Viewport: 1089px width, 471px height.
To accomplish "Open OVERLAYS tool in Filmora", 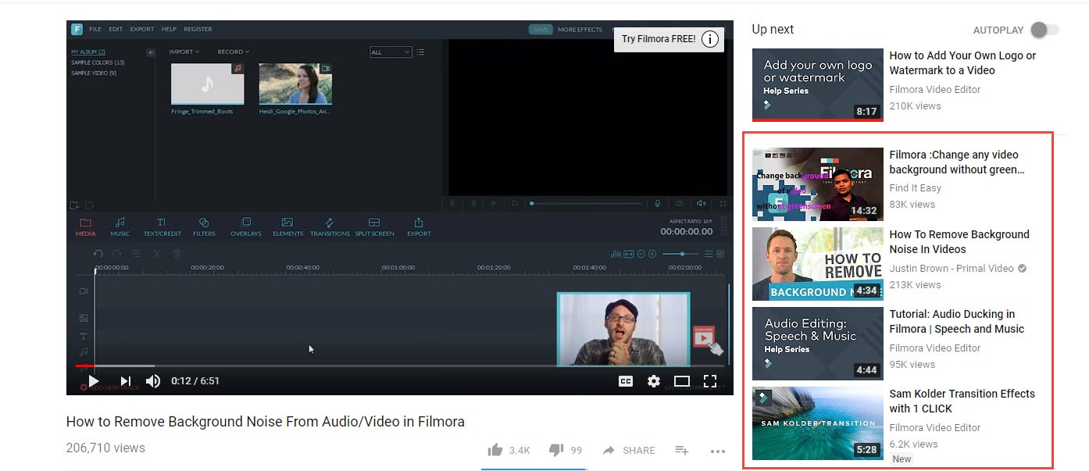I will (246, 227).
